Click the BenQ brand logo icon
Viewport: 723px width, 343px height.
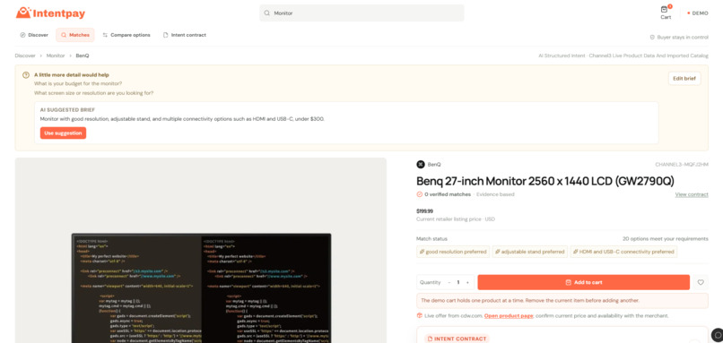tap(421, 165)
